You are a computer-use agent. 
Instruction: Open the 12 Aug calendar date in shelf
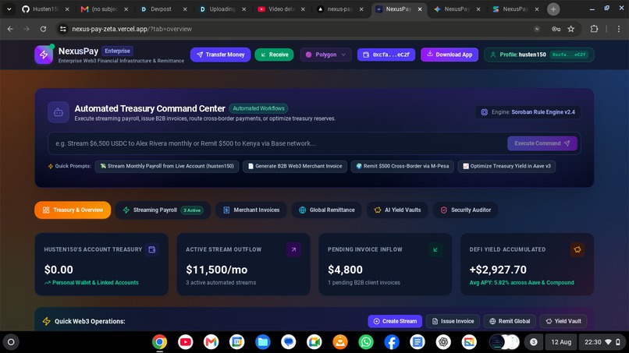tap(561, 342)
